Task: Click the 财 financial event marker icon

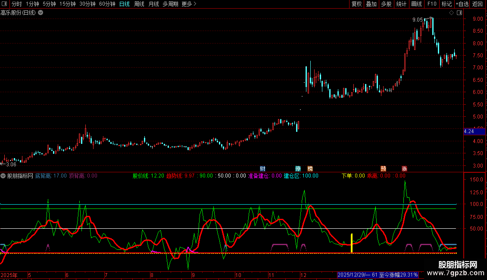Action: click(x=262, y=168)
